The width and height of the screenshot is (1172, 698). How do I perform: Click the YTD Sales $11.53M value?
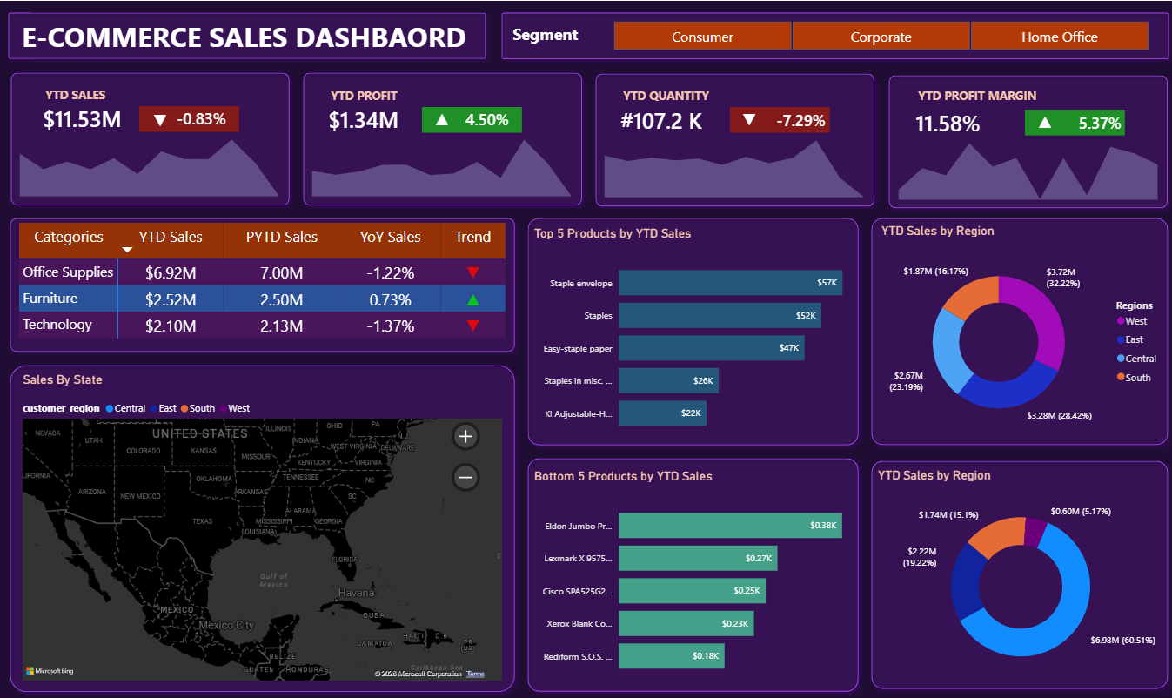[x=83, y=120]
